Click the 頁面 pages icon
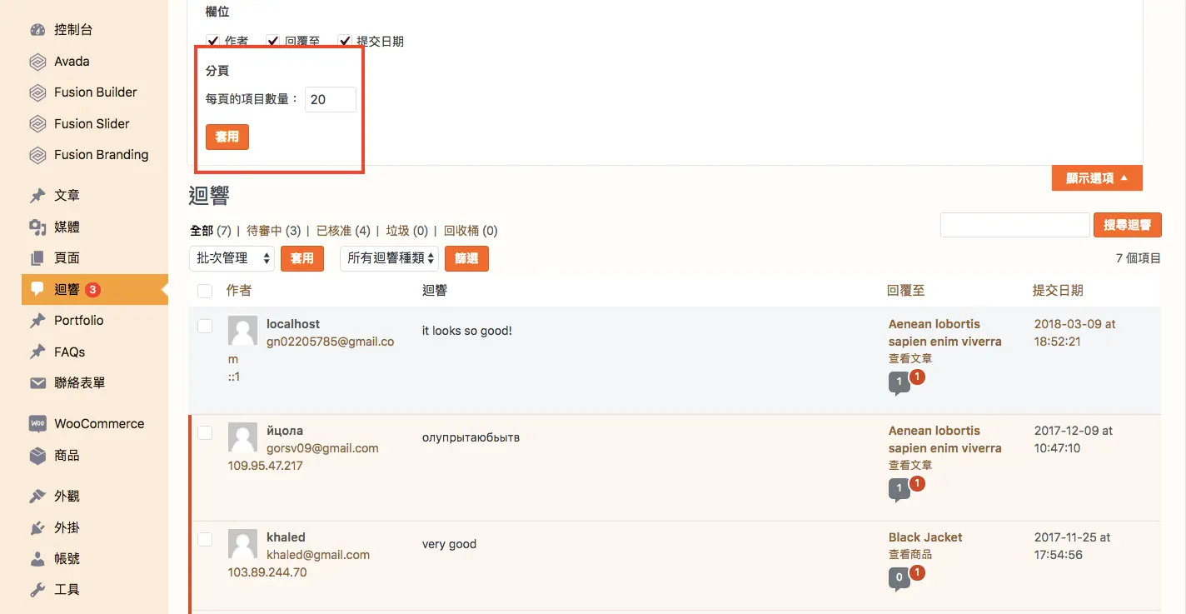This screenshot has height=614, width=1186. [x=37, y=258]
